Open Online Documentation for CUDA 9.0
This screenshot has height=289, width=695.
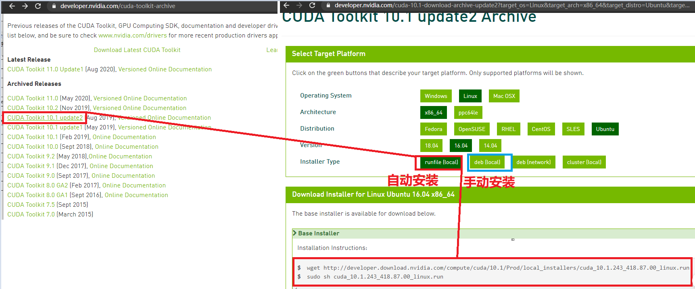click(123, 176)
